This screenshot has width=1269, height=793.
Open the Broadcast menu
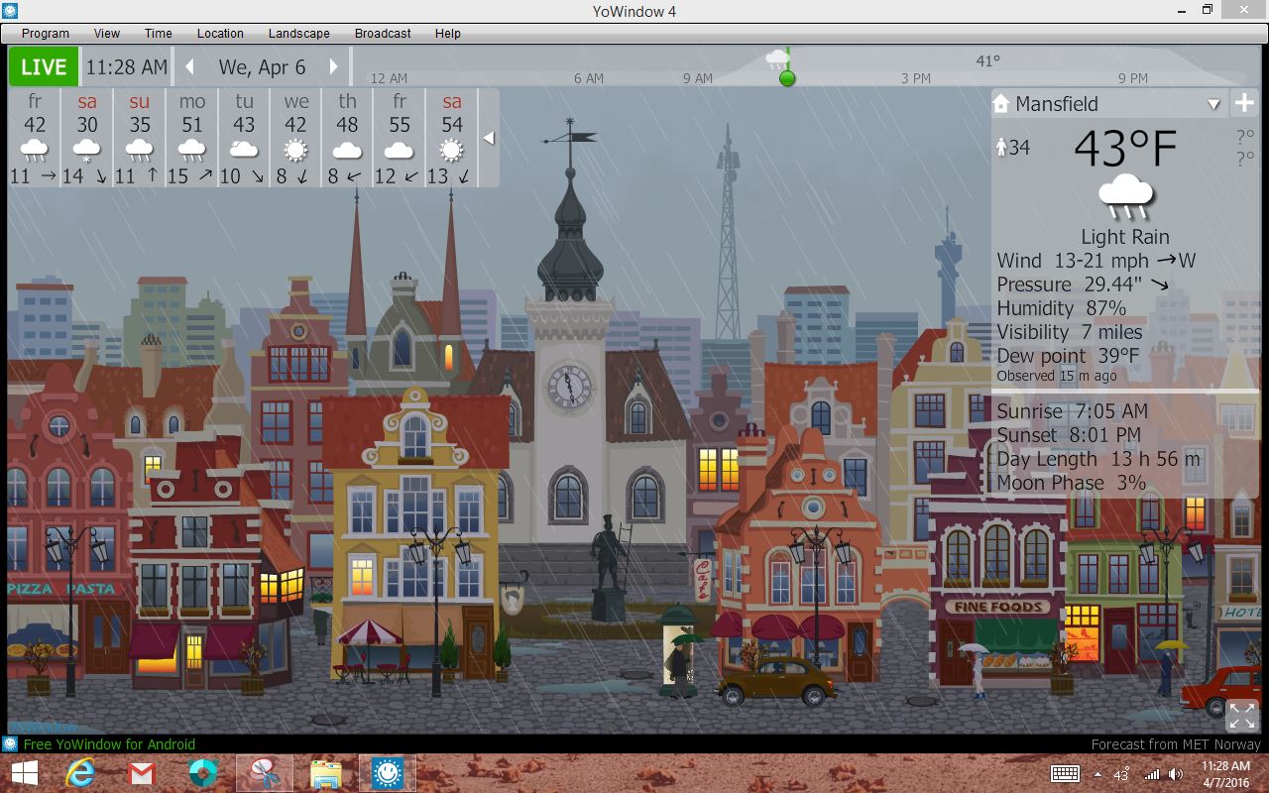(383, 33)
